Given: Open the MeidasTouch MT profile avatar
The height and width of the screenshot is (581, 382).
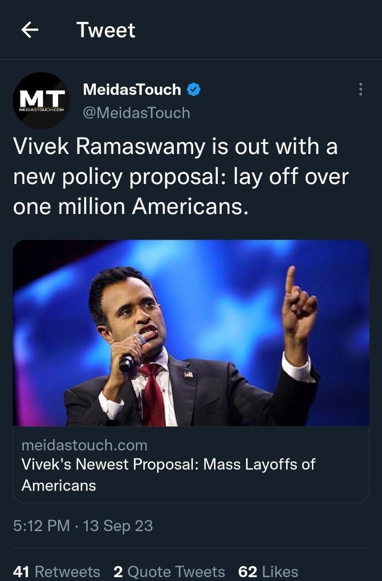Looking at the screenshot, I should click(41, 100).
